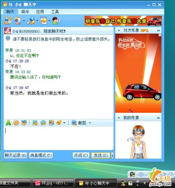Screen dimensions: 175x188
Task: Switch to 消息模式(T)
Action: [41, 155]
